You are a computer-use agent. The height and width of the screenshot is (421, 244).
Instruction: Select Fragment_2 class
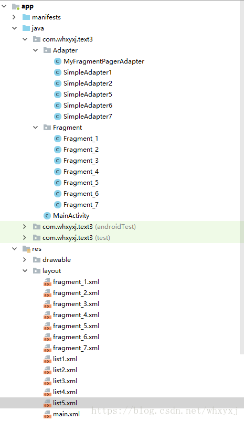pos(81,150)
